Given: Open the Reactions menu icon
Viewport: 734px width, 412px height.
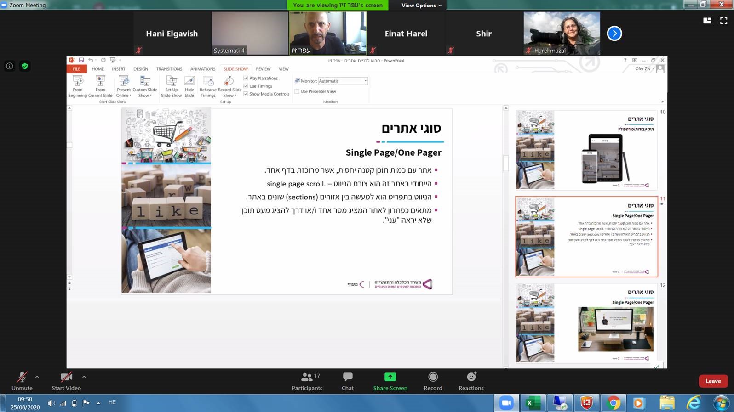Looking at the screenshot, I should coord(471,377).
